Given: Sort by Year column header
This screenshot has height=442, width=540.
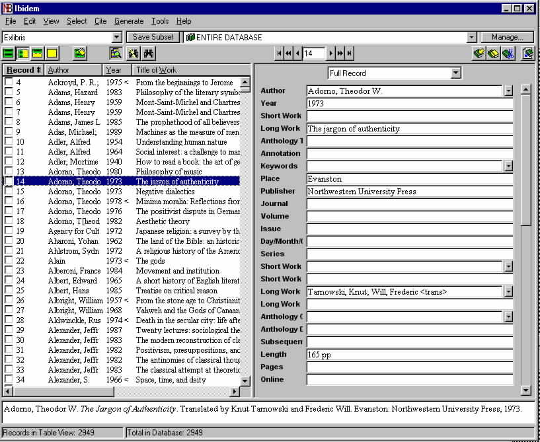Looking at the screenshot, I should [x=117, y=70].
